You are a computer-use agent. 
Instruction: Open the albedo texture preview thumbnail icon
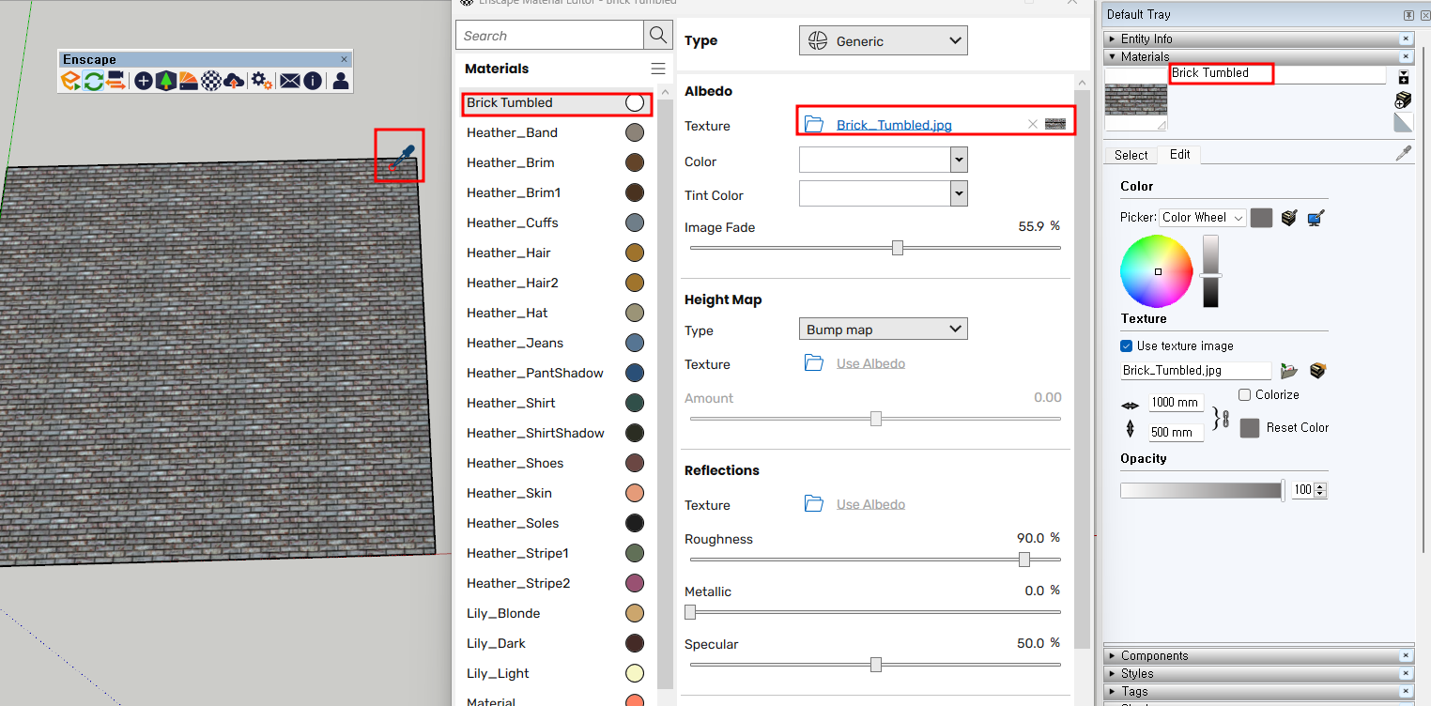pyautogui.click(x=1055, y=124)
